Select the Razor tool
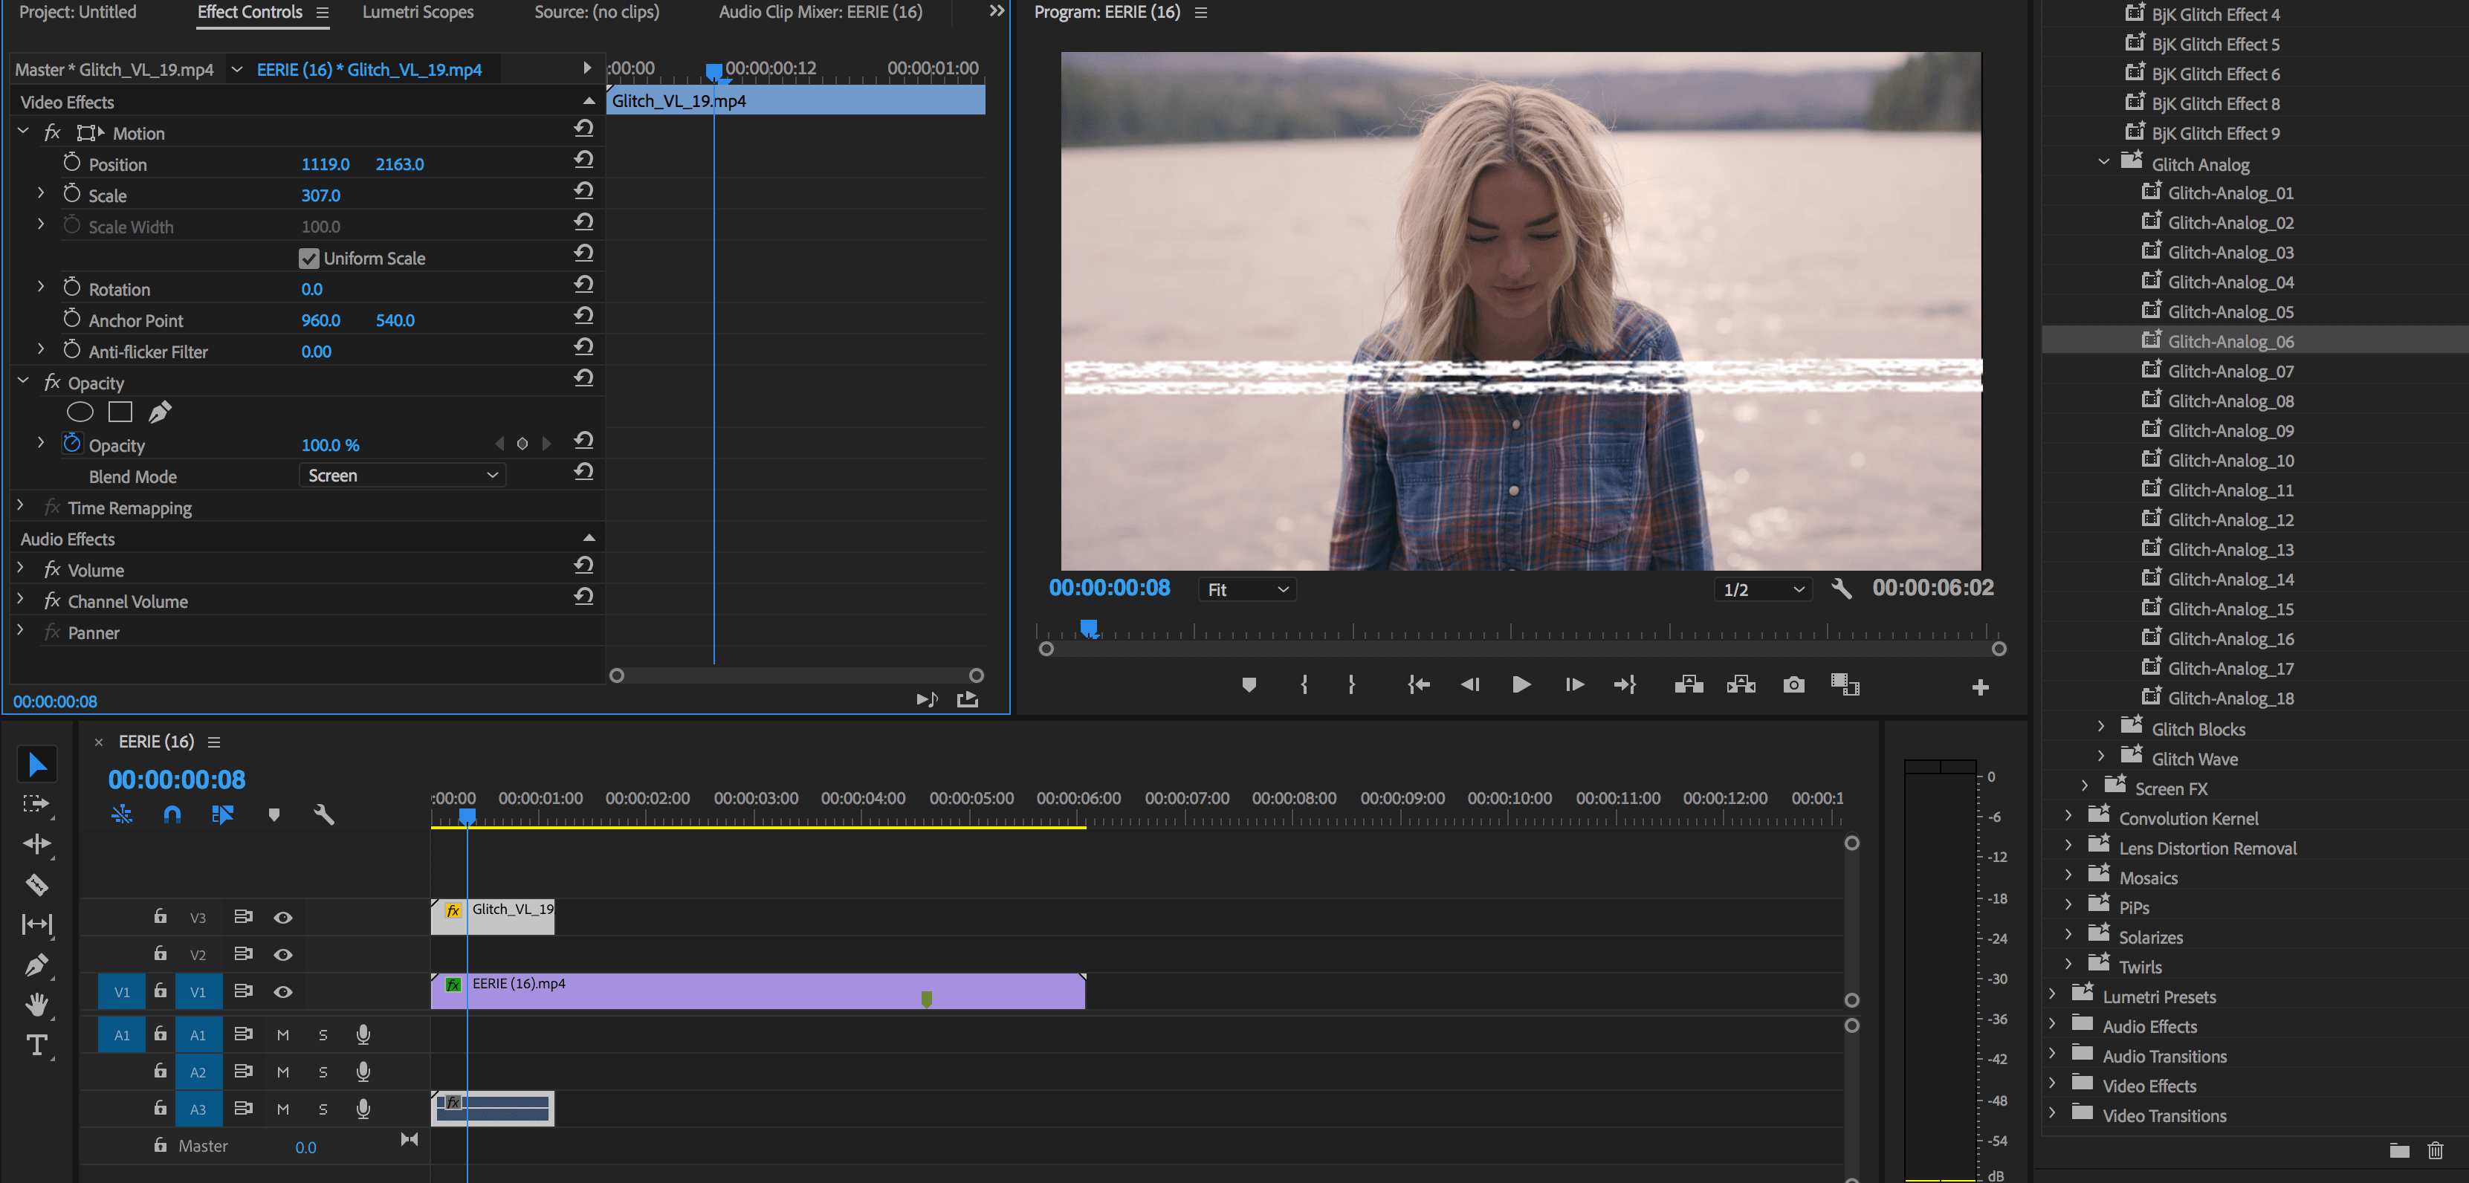The height and width of the screenshot is (1183, 2469). [36, 884]
